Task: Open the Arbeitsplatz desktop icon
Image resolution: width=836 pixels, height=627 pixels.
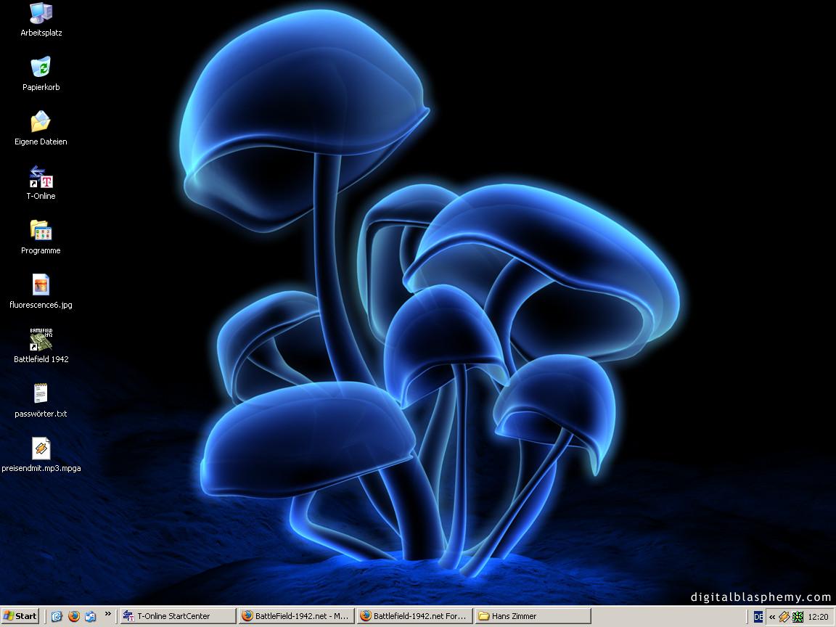Action: (x=41, y=13)
